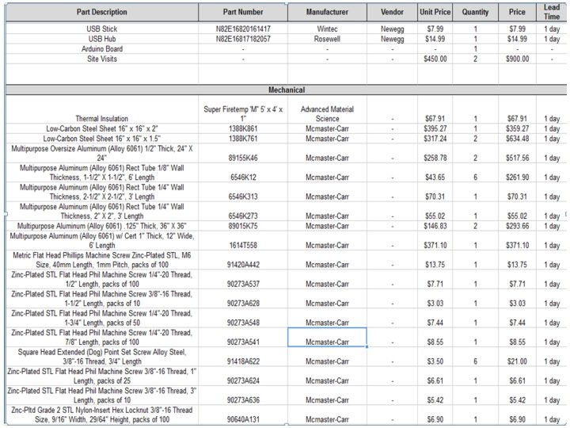This screenshot has width=570, height=428.
Task: Select the Part Number column header
Action: point(243,12)
